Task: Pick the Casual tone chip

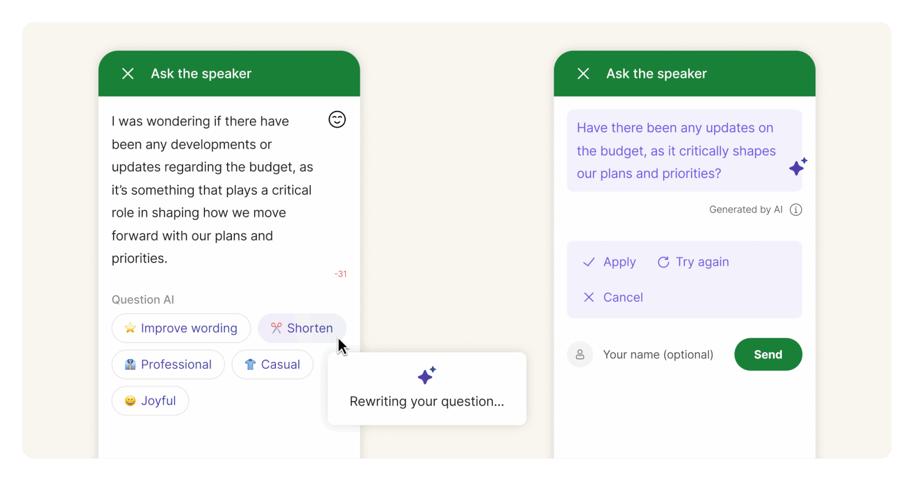Action: pyautogui.click(x=272, y=365)
